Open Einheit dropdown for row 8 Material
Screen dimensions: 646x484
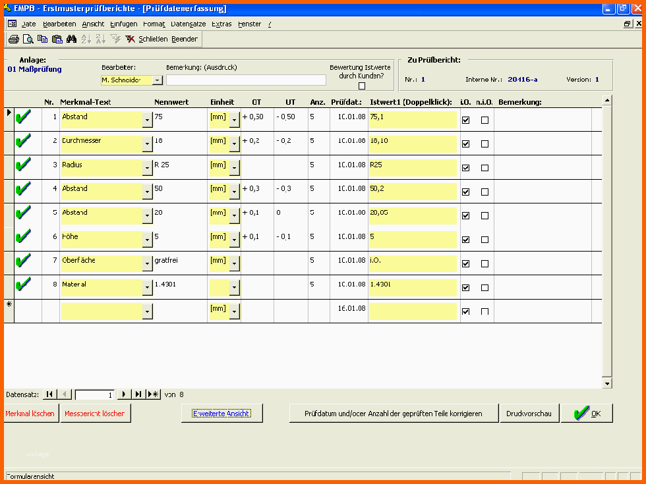click(234, 288)
